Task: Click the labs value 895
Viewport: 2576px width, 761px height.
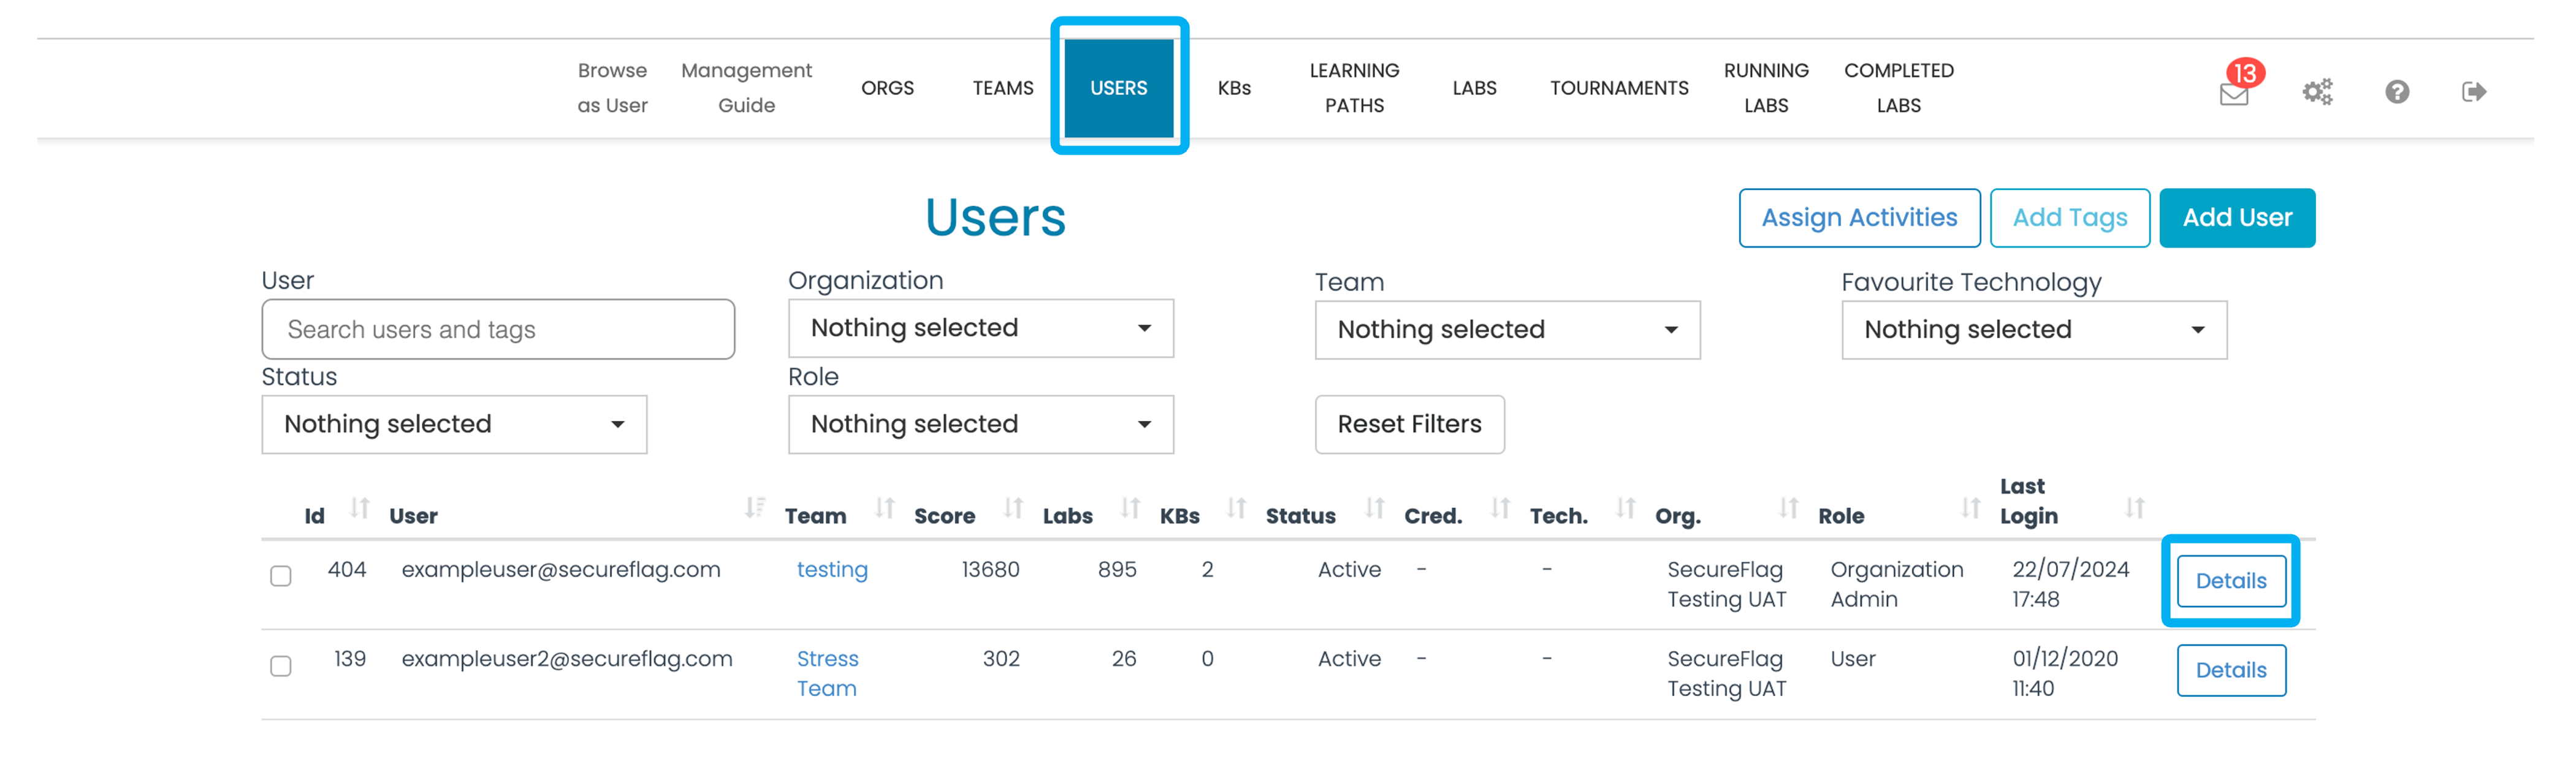Action: pyautogui.click(x=1117, y=570)
